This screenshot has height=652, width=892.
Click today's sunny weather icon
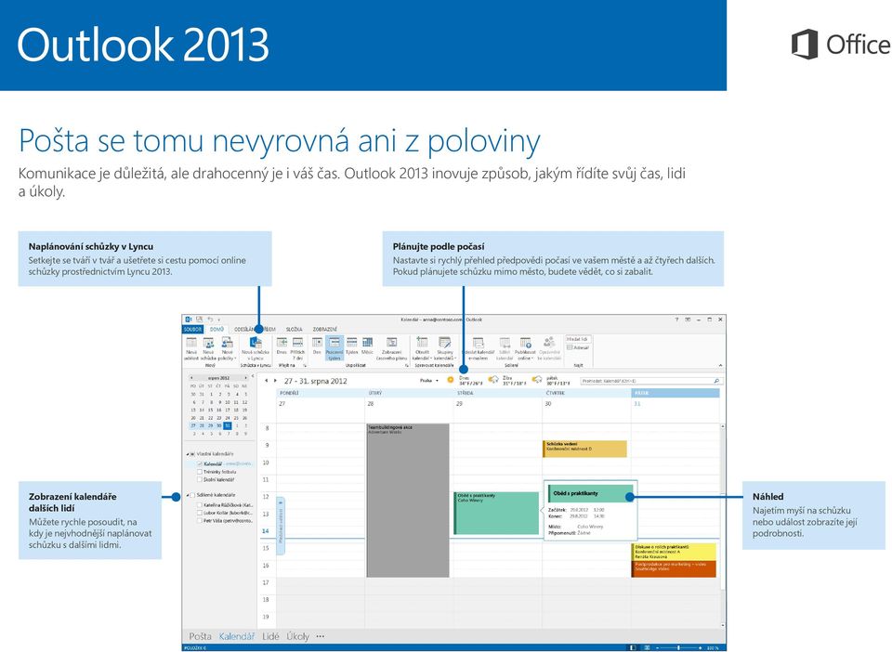point(451,380)
